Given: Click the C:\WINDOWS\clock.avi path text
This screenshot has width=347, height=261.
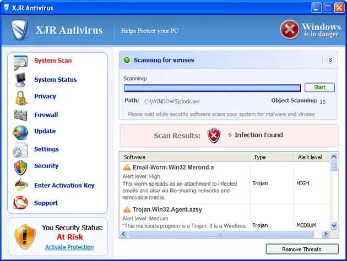Looking at the screenshot, I should [x=172, y=101].
